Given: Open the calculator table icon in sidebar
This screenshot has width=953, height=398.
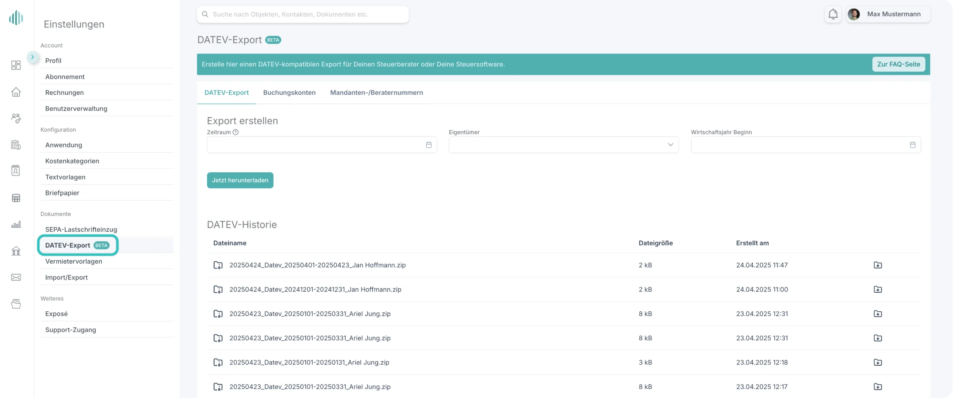Looking at the screenshot, I should click(x=16, y=198).
